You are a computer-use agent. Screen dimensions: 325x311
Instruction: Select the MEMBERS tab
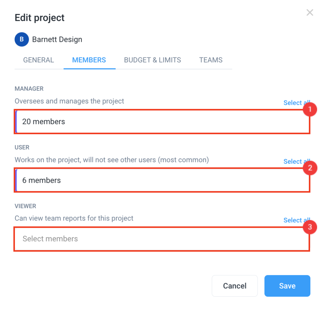point(89,60)
